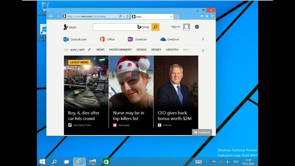Click the Internet Explorer taskbar icon

coord(79,162)
